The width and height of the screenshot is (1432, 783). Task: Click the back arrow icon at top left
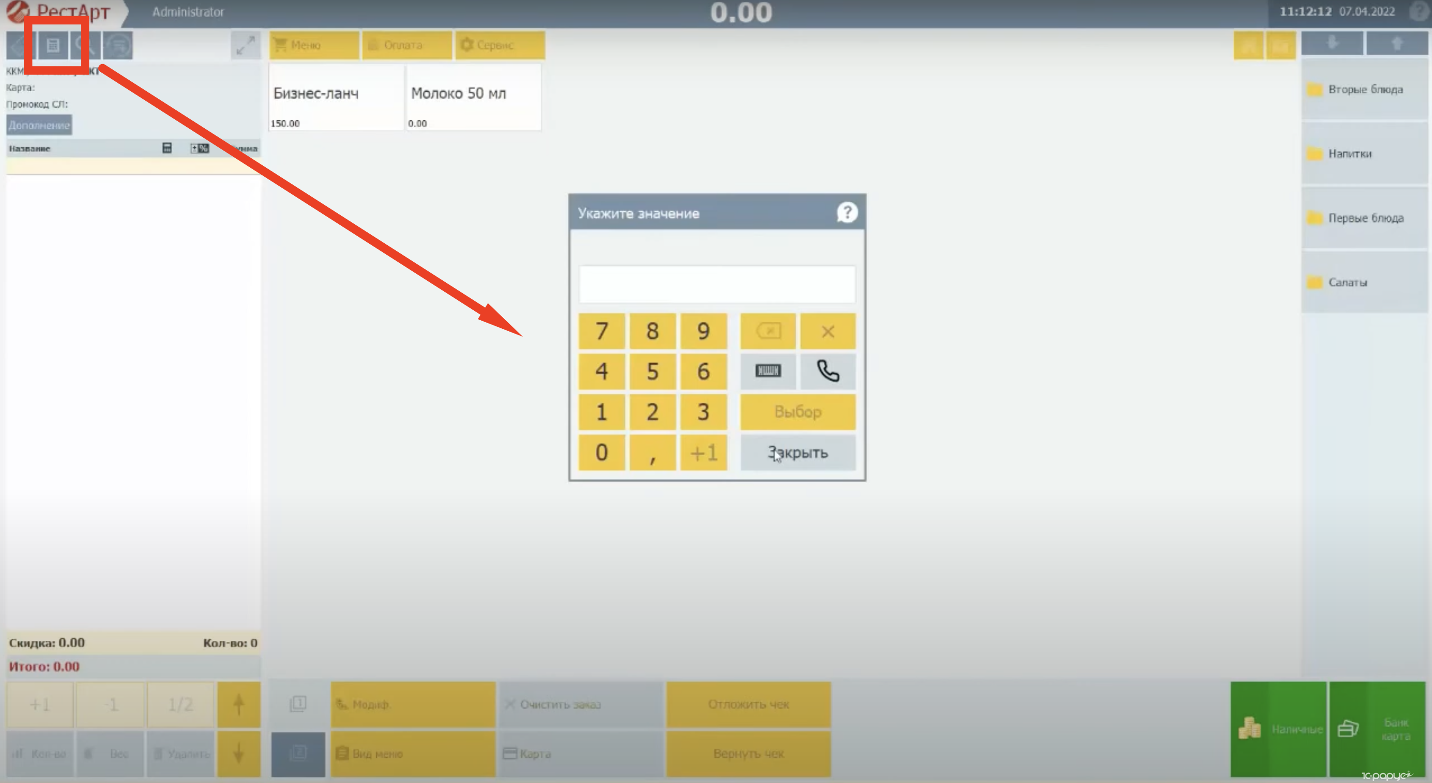pyautogui.click(x=21, y=45)
